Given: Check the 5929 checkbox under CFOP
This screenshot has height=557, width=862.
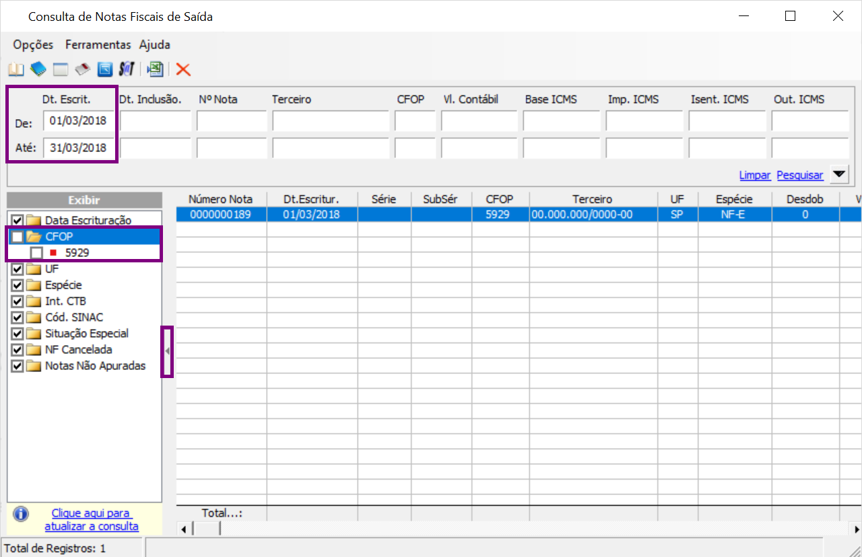Looking at the screenshot, I should click(36, 253).
